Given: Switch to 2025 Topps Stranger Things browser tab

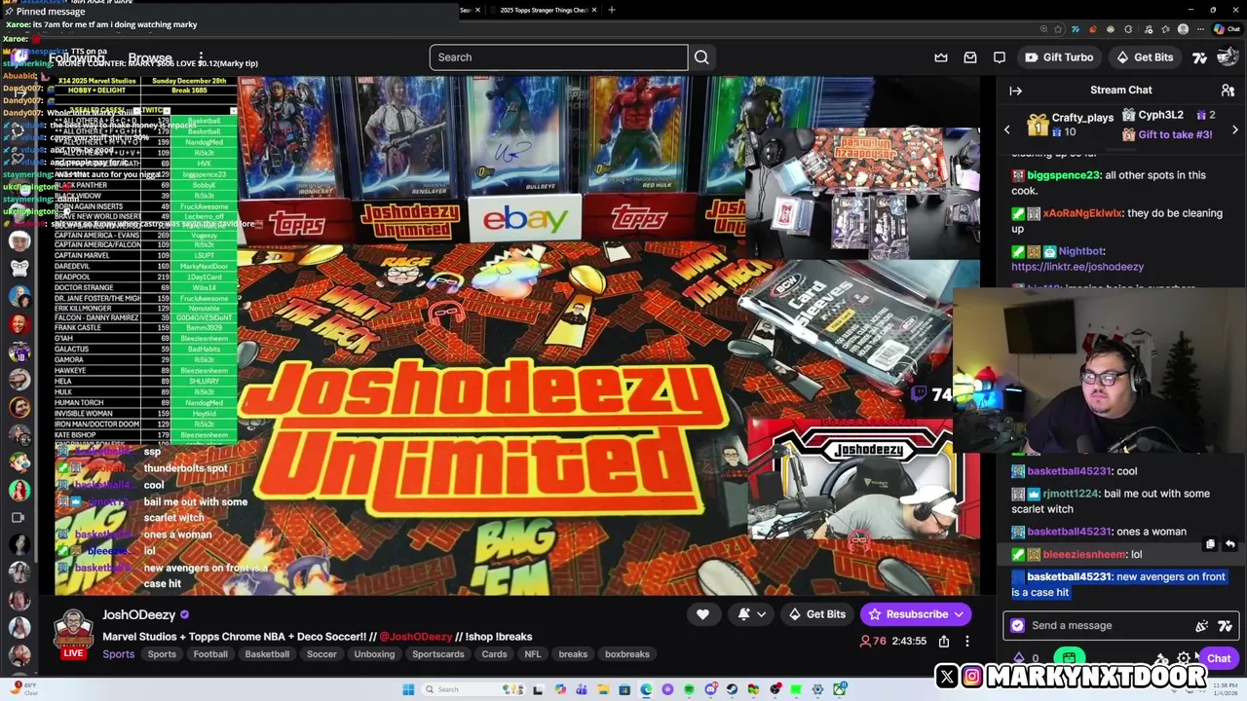Looking at the screenshot, I should click(544, 10).
